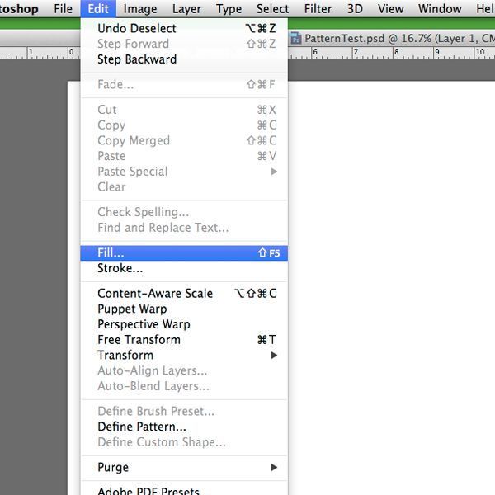The height and width of the screenshot is (495, 495).
Task: Click the Cut entry
Action: pyautogui.click(x=184, y=110)
